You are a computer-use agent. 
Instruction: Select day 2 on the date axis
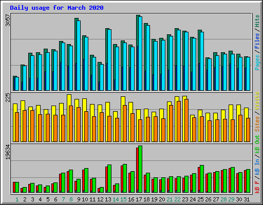click(x=25, y=199)
